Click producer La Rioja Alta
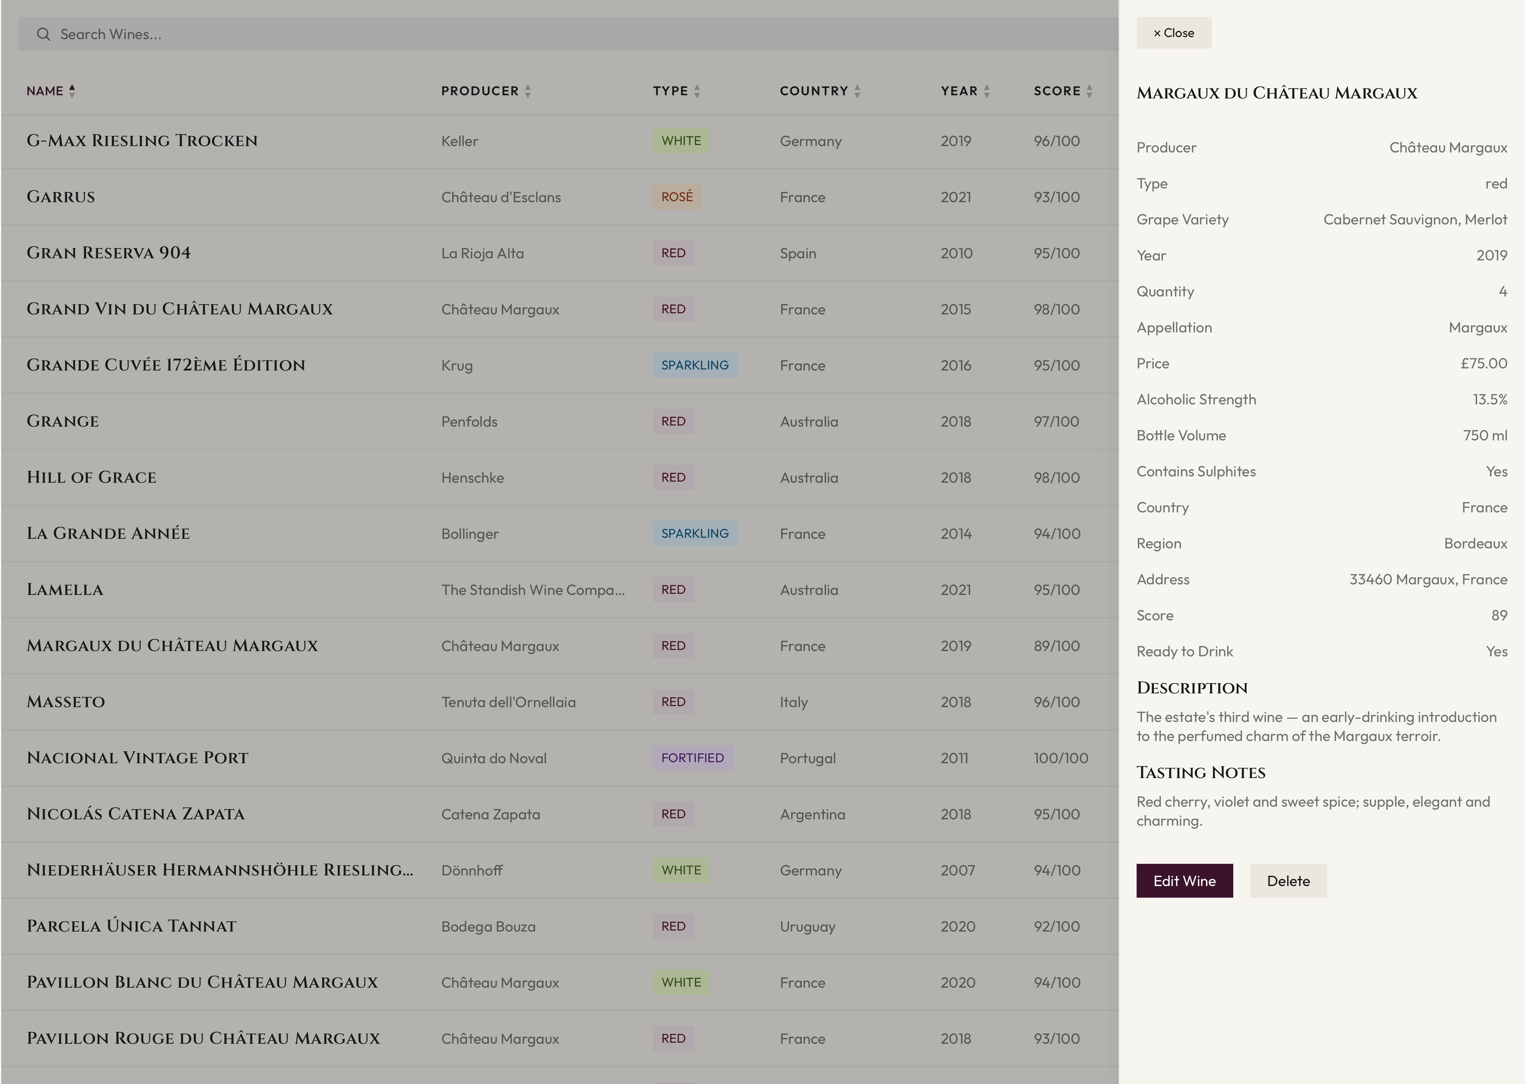Image resolution: width=1525 pixels, height=1084 pixels. [x=482, y=253]
